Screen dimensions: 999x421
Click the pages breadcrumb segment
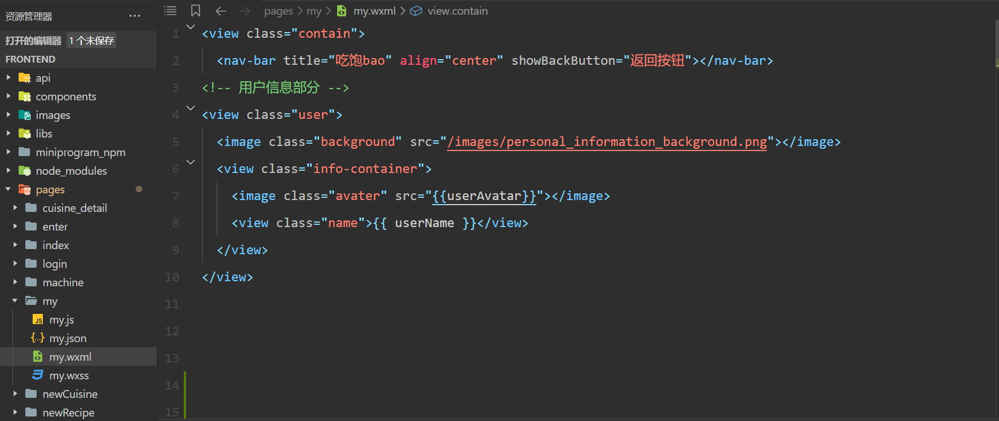279,11
